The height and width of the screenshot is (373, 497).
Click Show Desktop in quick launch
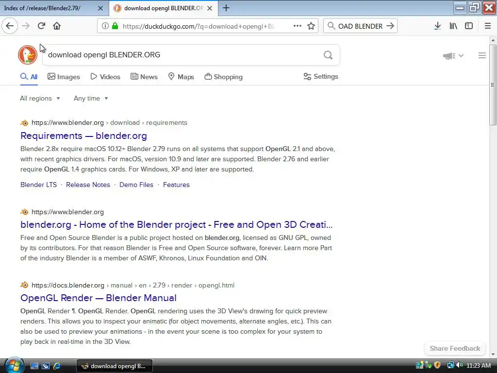[x=34, y=366]
